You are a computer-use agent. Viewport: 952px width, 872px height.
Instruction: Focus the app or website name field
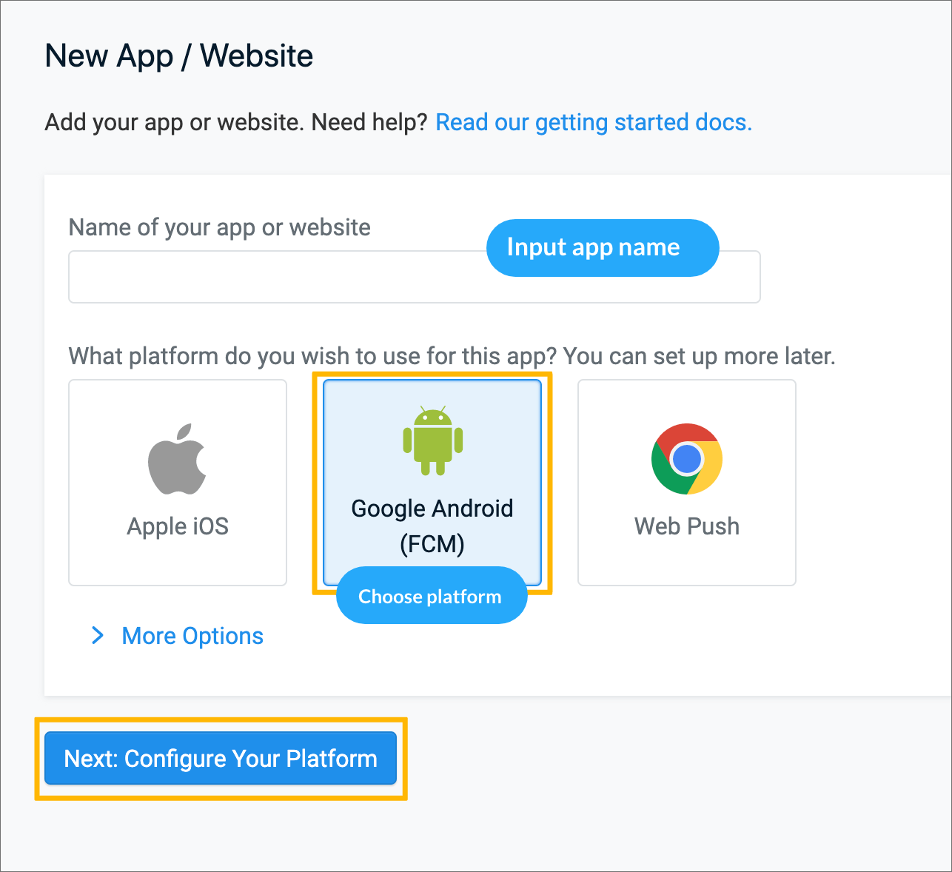tap(415, 277)
